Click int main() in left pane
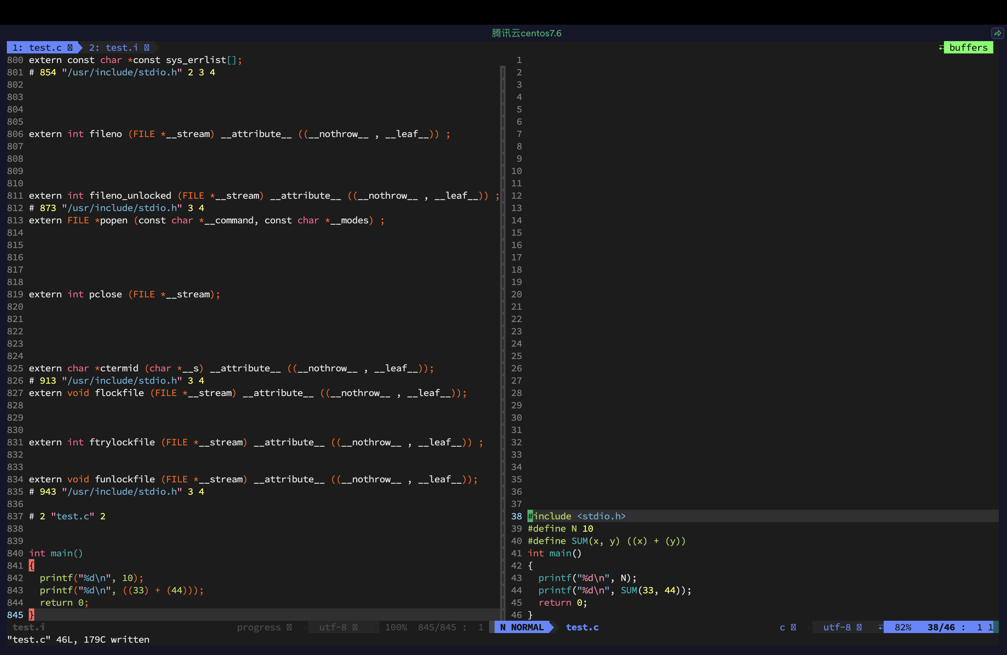 coord(56,553)
